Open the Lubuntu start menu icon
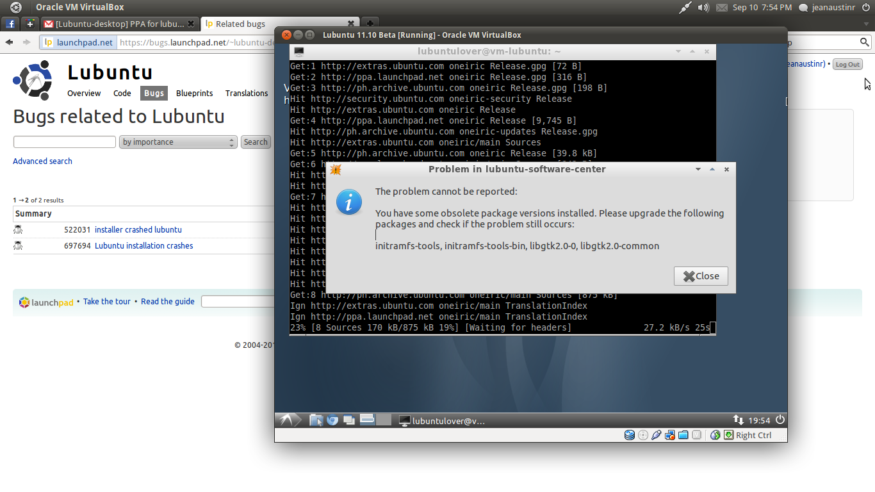The image size is (875, 492). (x=286, y=420)
